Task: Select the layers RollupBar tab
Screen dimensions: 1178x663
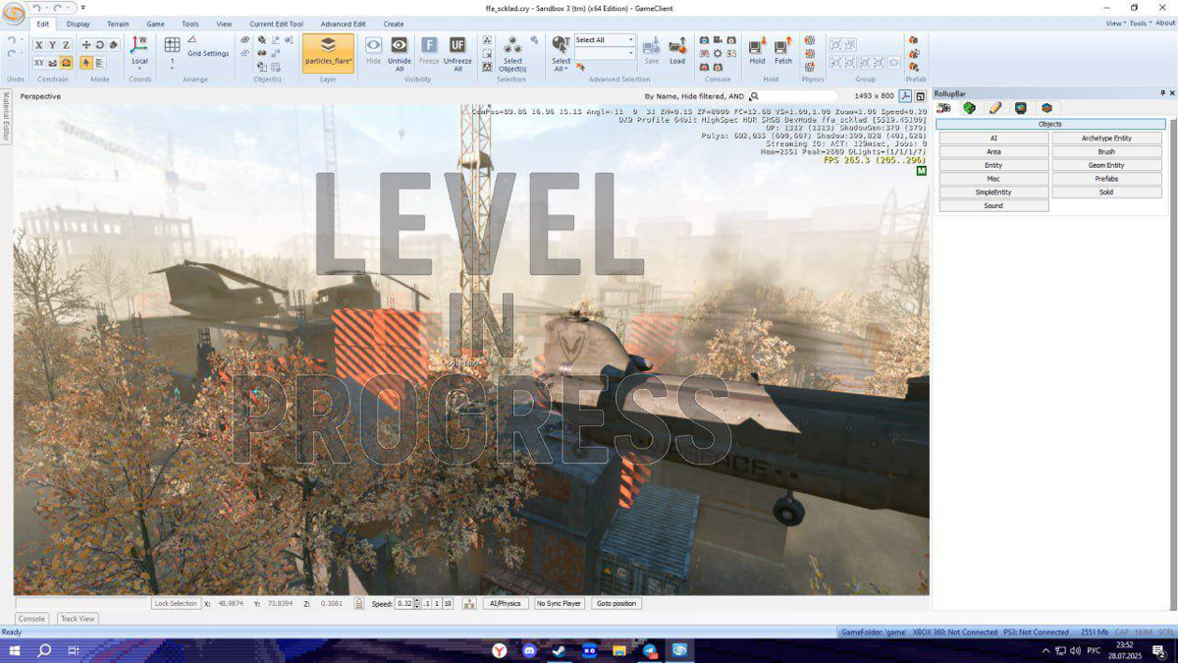Action: [1046, 108]
